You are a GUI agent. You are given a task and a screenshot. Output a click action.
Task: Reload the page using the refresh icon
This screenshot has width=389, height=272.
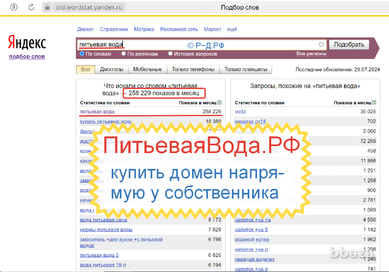pos(31,7)
